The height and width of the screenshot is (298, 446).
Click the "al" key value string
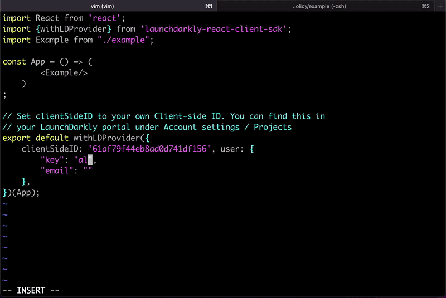(x=83, y=160)
